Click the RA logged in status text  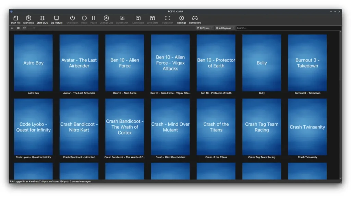click(x=51, y=182)
